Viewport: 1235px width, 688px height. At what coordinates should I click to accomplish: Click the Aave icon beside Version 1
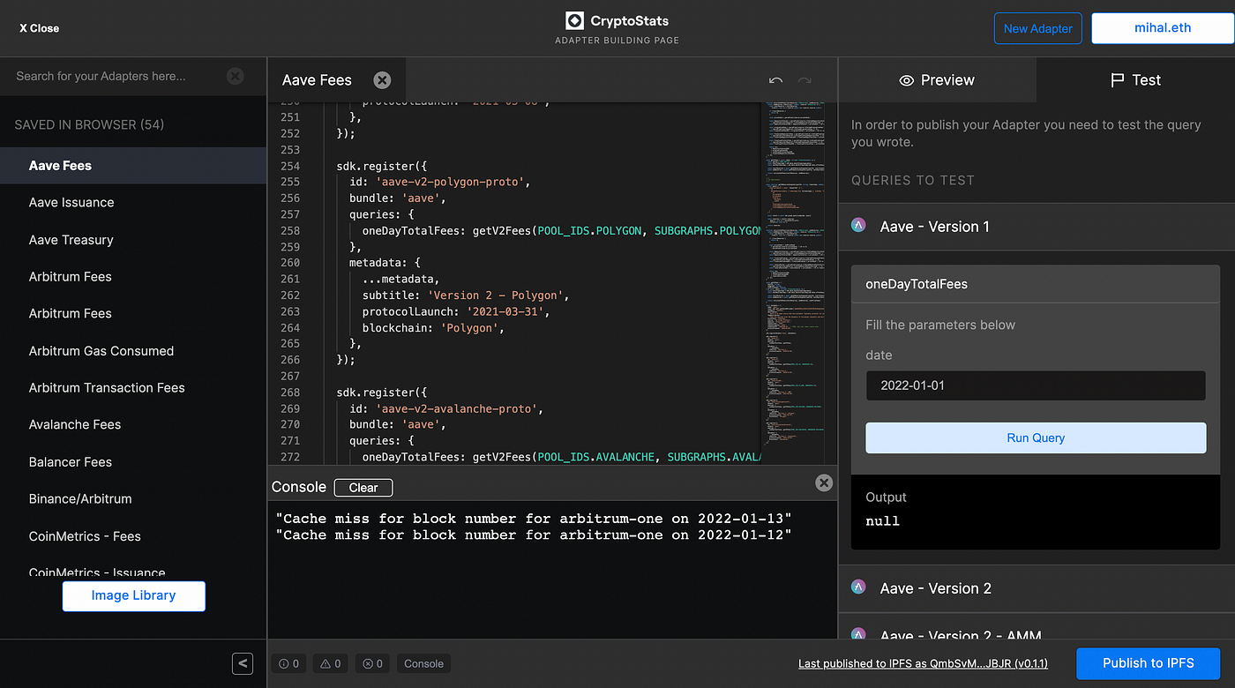858,226
